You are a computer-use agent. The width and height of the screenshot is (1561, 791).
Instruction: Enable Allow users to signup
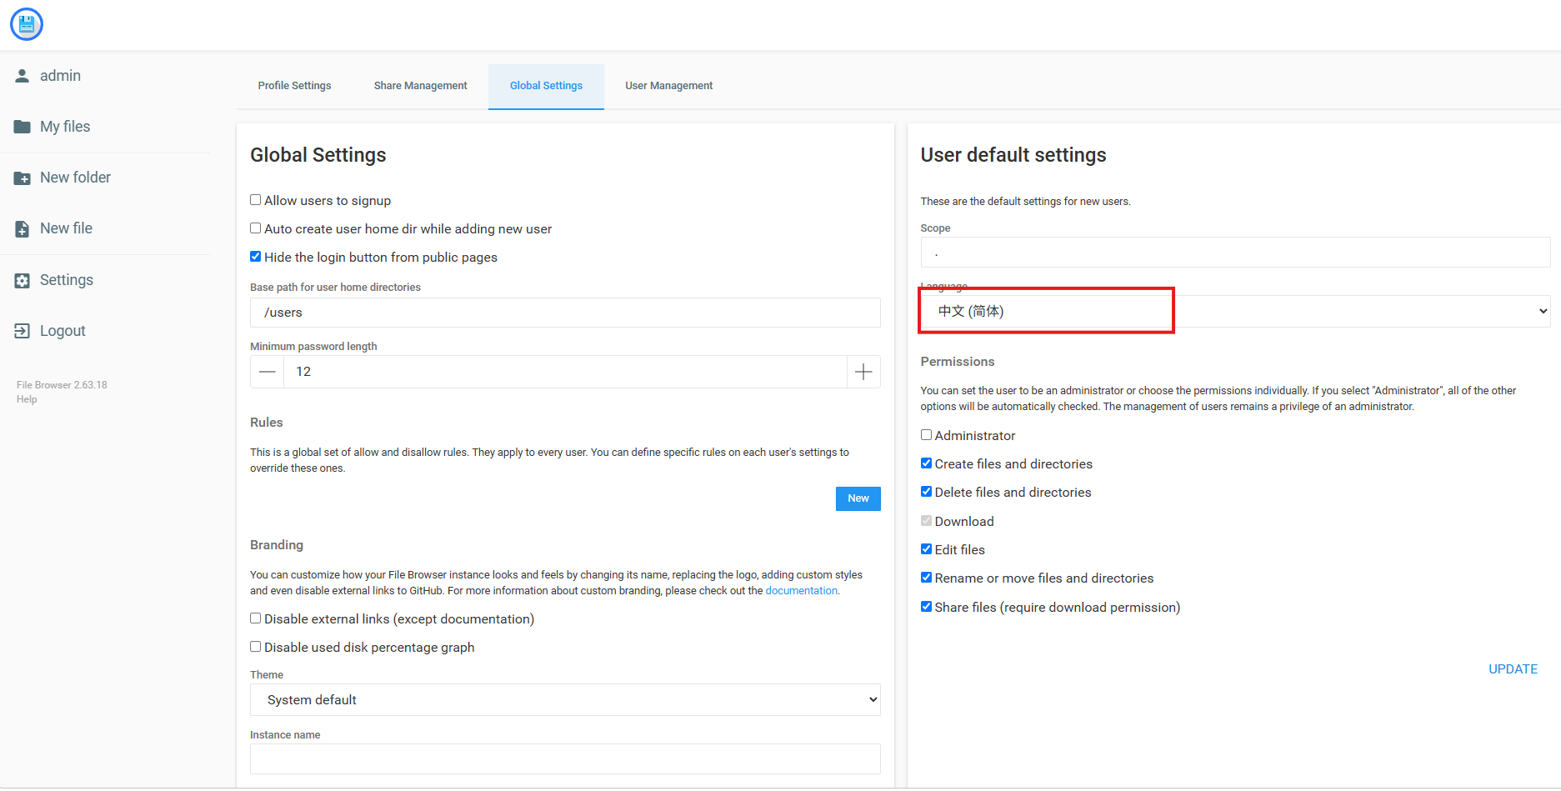[x=256, y=200]
